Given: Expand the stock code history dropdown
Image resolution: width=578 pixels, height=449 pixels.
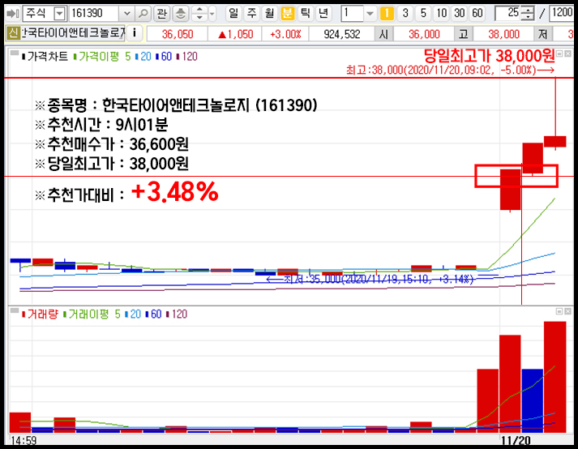Looking at the screenshot, I should (126, 14).
